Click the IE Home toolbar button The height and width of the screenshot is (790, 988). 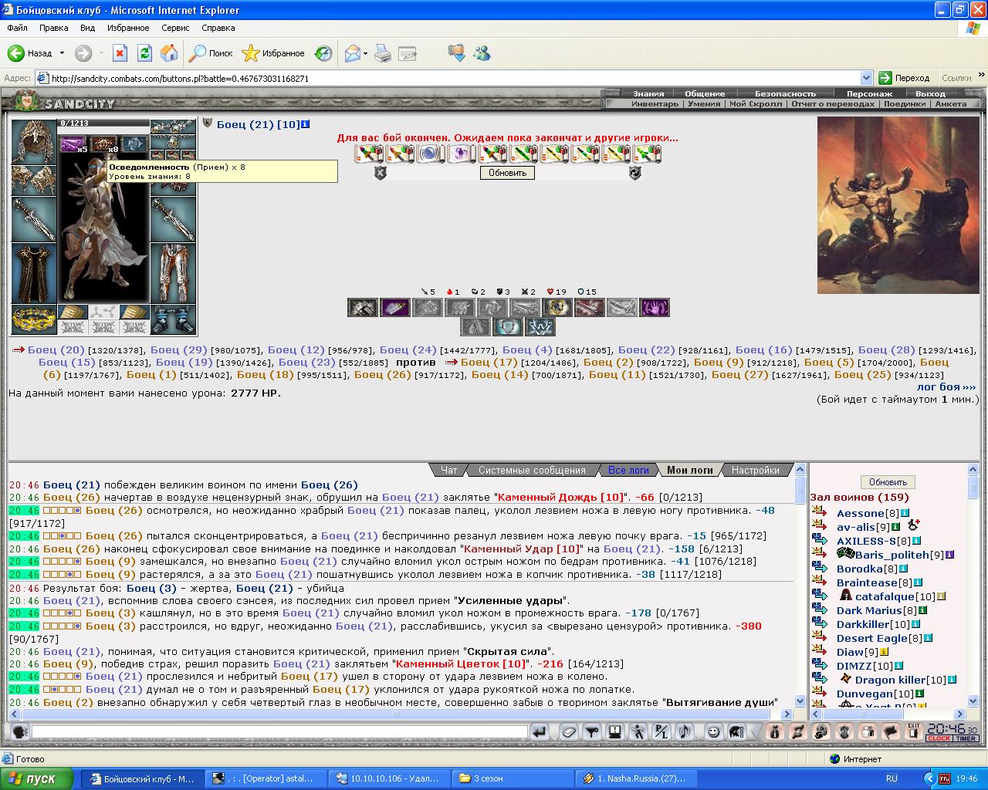[169, 53]
